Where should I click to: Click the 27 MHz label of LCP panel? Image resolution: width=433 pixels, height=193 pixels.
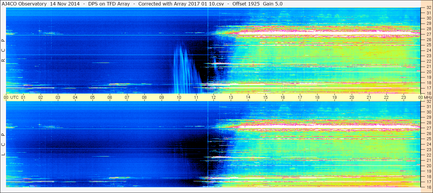428,128
